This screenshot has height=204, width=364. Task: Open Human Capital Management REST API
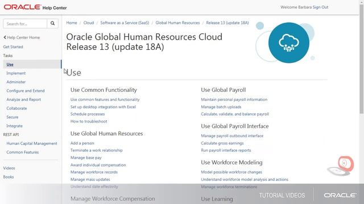click(32, 143)
